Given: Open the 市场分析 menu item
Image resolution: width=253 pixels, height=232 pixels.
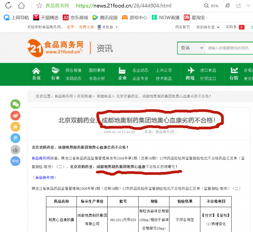Looking at the screenshot, I should (97, 78).
